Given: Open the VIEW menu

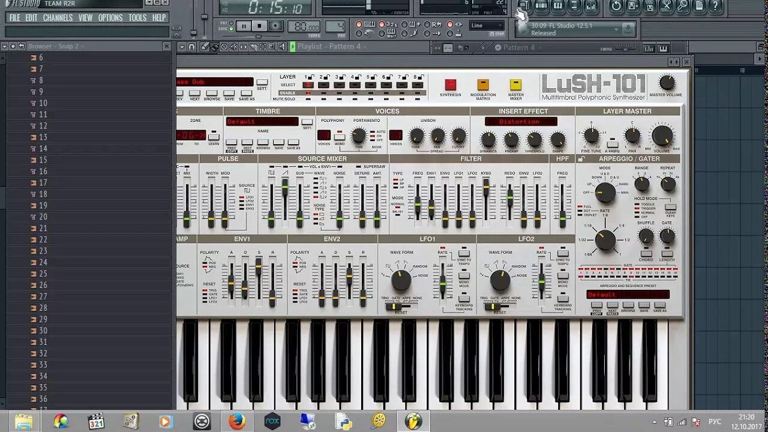Looking at the screenshot, I should point(86,18).
